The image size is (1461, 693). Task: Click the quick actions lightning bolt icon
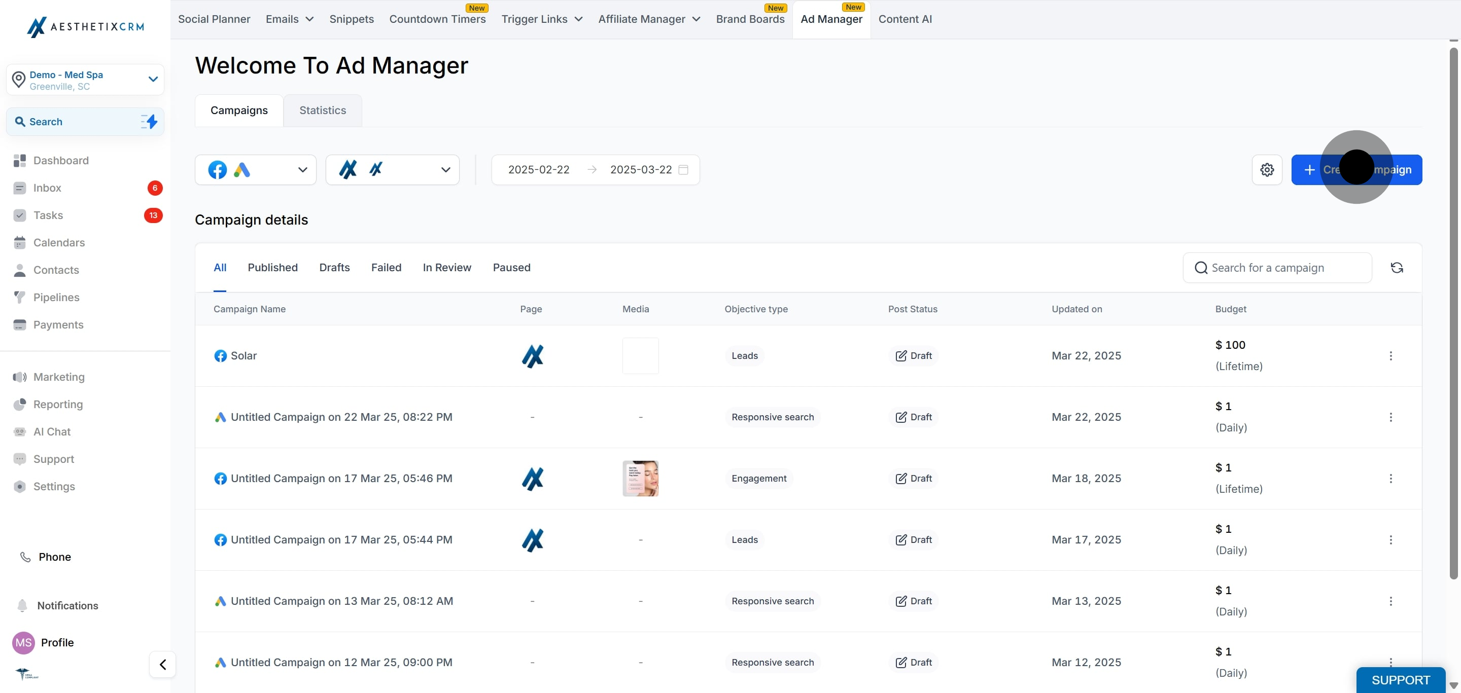tap(150, 121)
